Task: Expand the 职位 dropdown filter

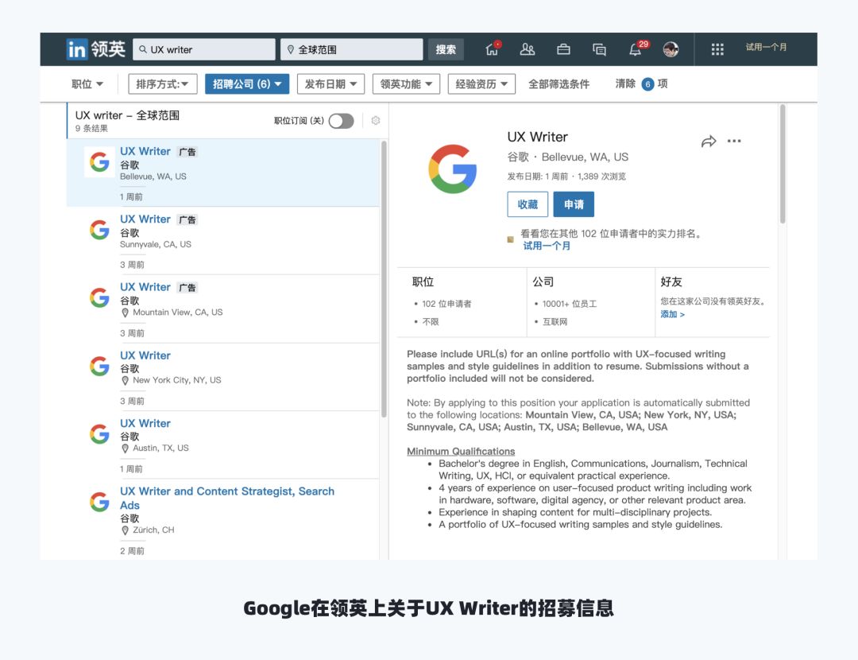Action: click(87, 84)
